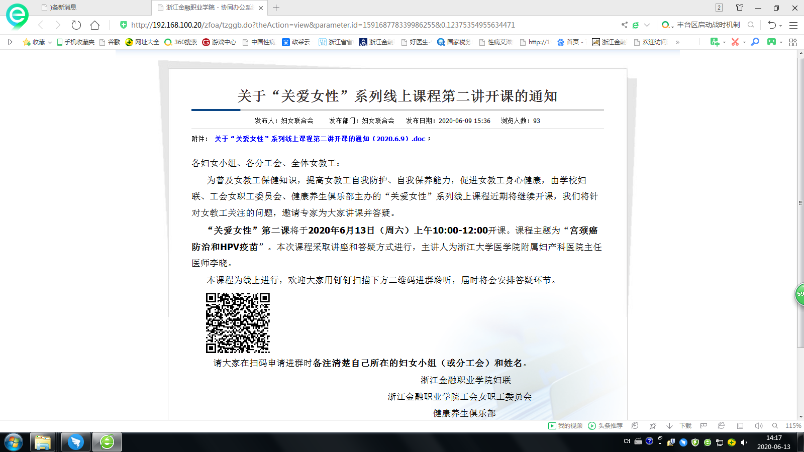Viewport: 804px width, 452px height.
Task: Open the 下载 downloads manager
Action: tap(679, 426)
